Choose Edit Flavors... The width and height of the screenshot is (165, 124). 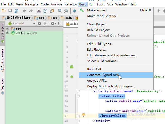click(x=116, y=49)
